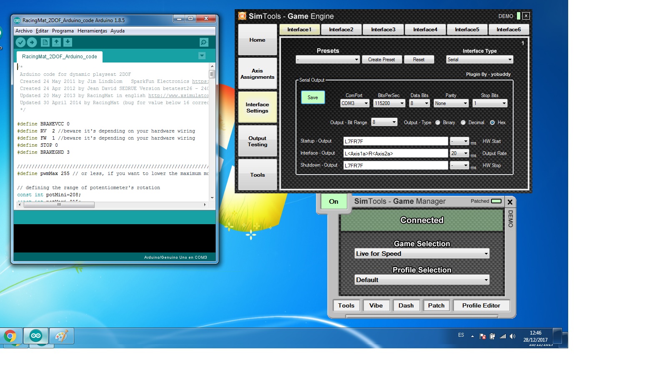Click the SimTools Game Engine logo icon

[x=242, y=16]
